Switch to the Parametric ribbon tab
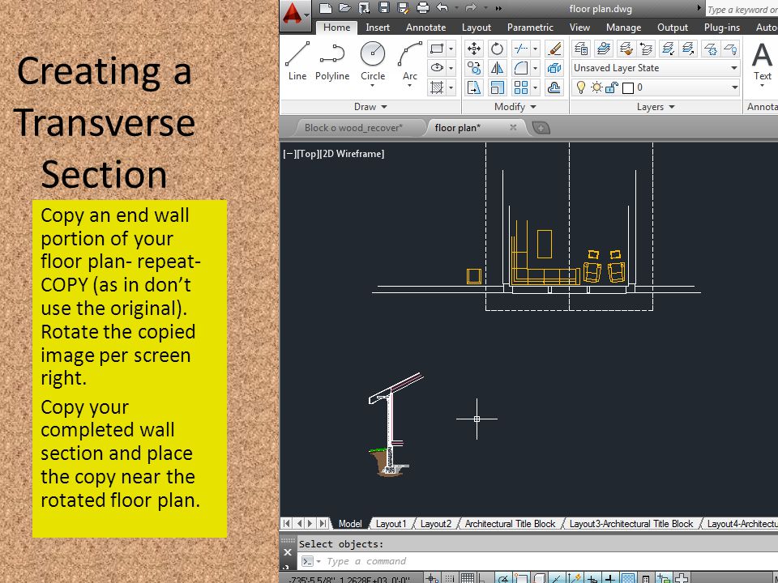This screenshot has width=778, height=583. pos(530,28)
